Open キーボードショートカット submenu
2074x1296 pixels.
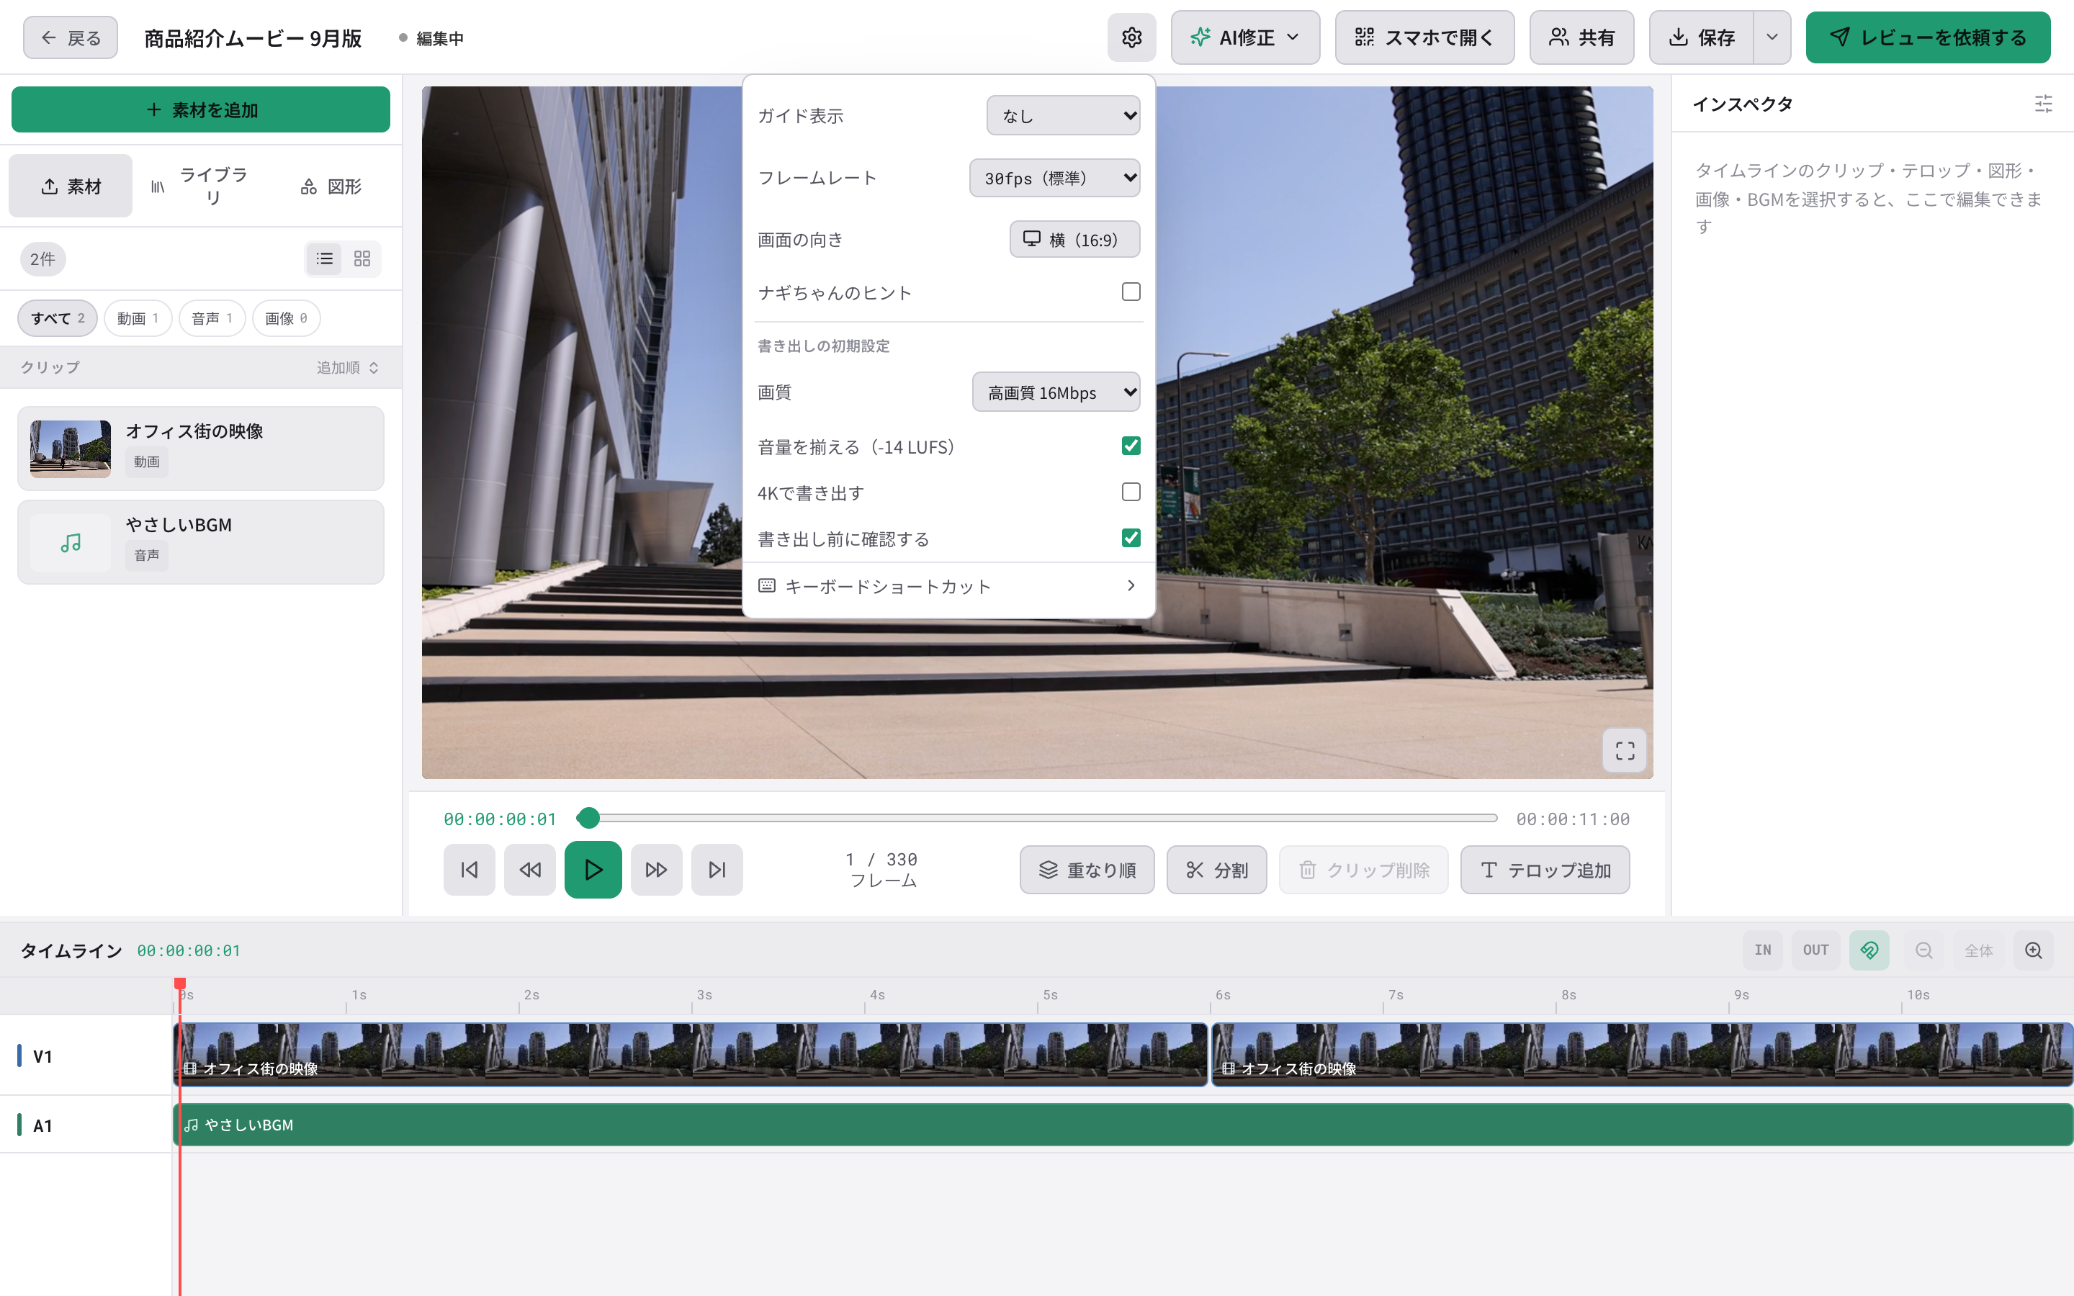pyautogui.click(x=948, y=586)
